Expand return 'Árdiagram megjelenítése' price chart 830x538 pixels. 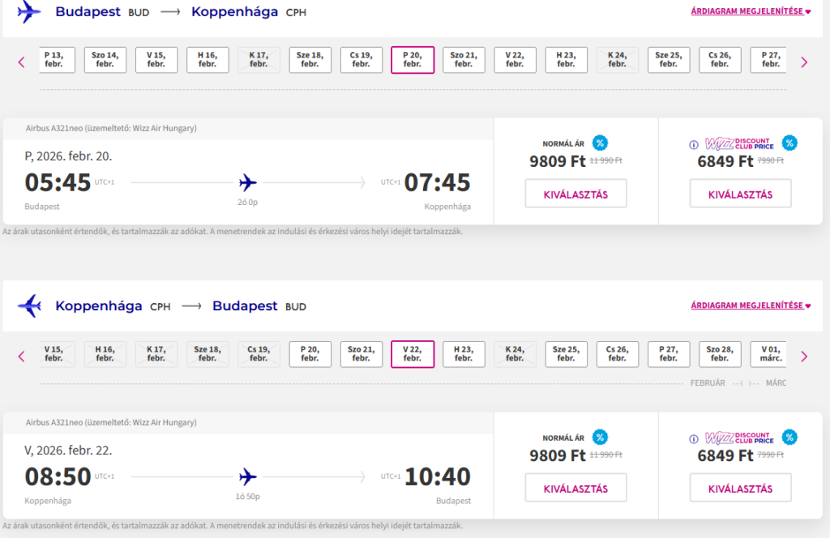(x=751, y=305)
